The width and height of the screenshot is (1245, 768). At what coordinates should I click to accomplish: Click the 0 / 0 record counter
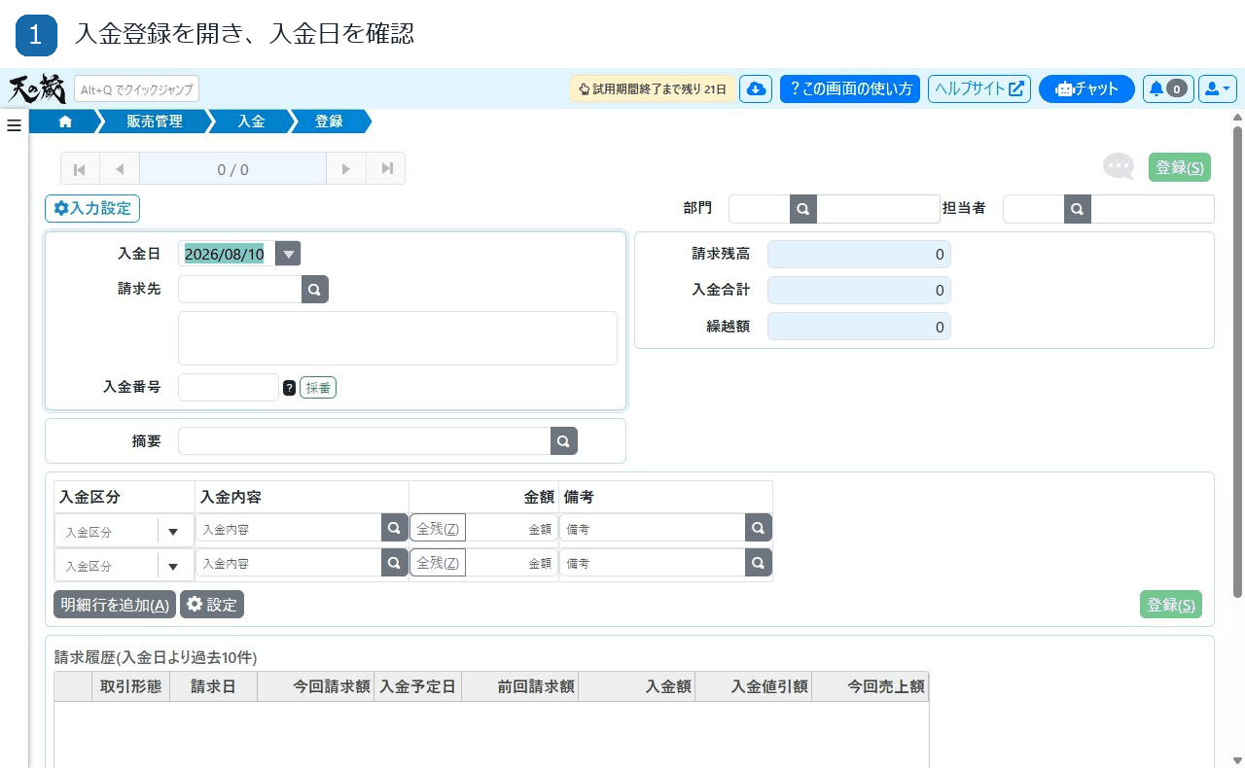(232, 169)
